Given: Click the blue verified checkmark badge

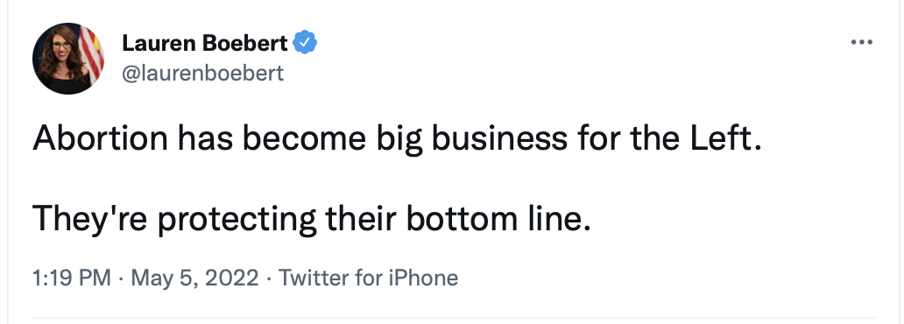Looking at the screenshot, I should point(305,43).
